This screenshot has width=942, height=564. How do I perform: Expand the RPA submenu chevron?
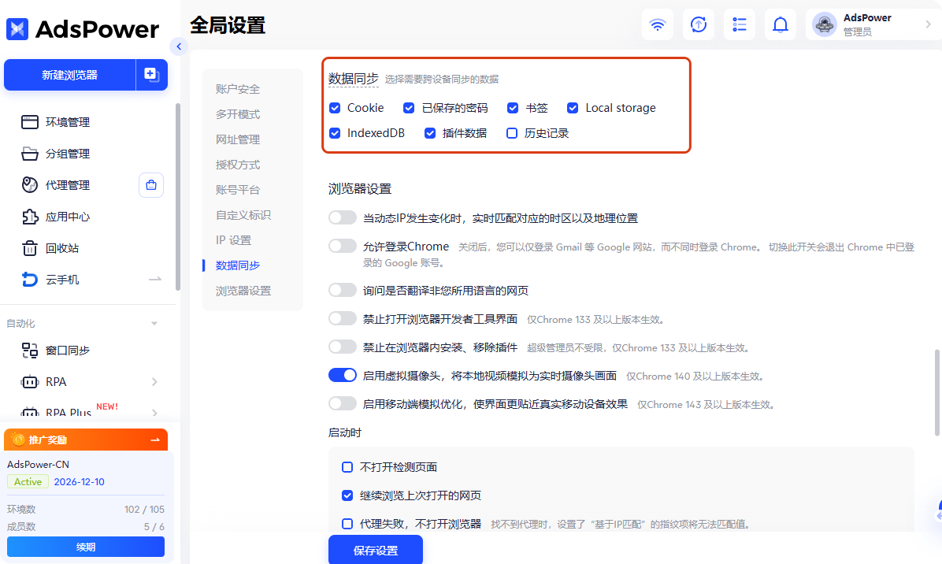pos(155,382)
